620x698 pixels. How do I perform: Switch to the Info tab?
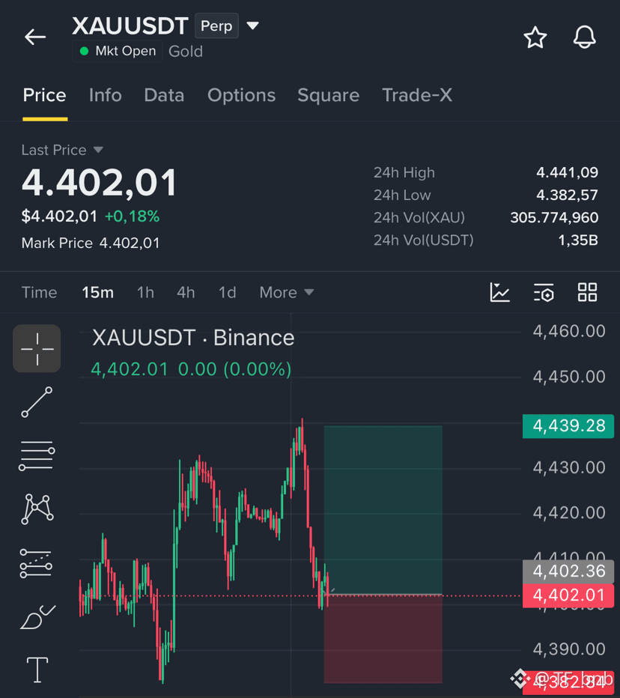(x=106, y=95)
